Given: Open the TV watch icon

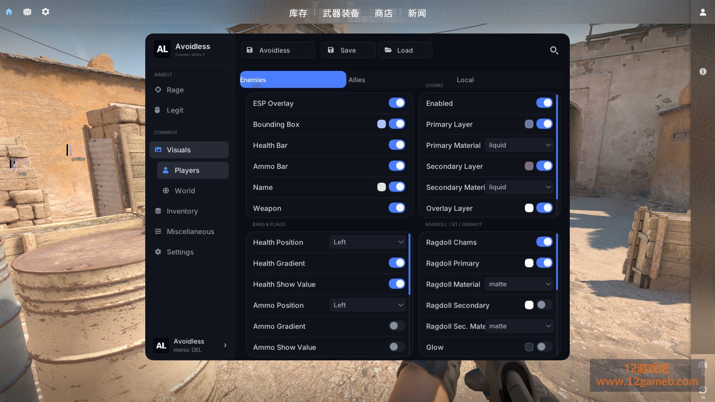Looking at the screenshot, I should click(x=27, y=12).
